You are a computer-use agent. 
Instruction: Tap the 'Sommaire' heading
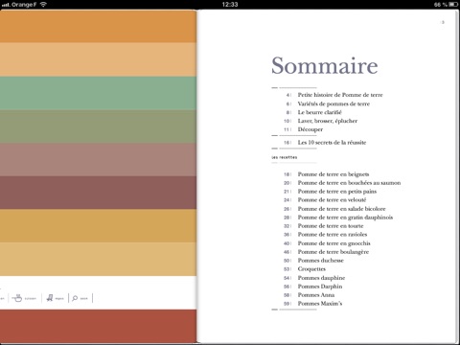325,65
